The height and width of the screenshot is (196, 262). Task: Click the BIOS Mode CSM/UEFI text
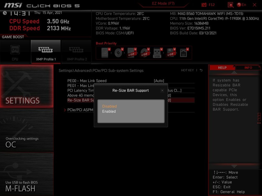115,33
